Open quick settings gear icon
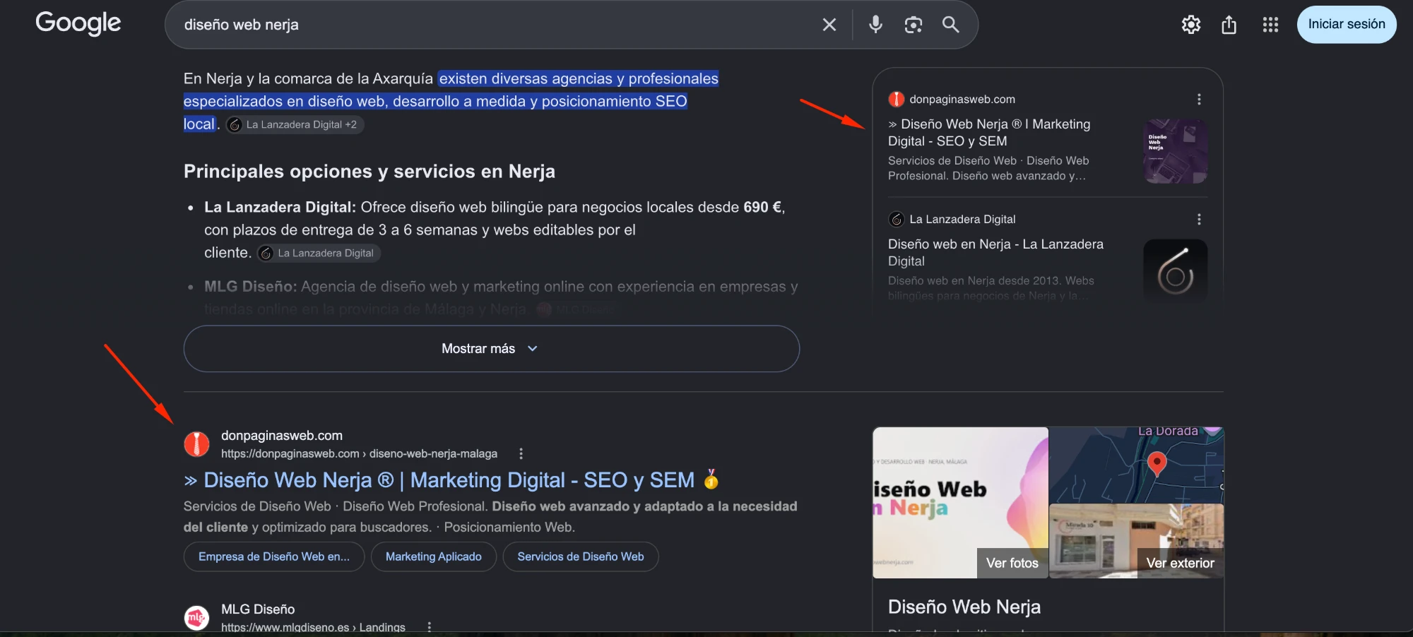Image resolution: width=1413 pixels, height=637 pixels. [1191, 25]
